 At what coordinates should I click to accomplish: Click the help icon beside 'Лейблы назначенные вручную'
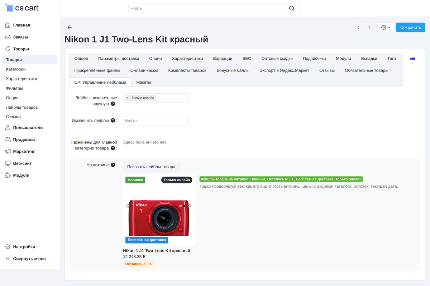[x=113, y=104]
